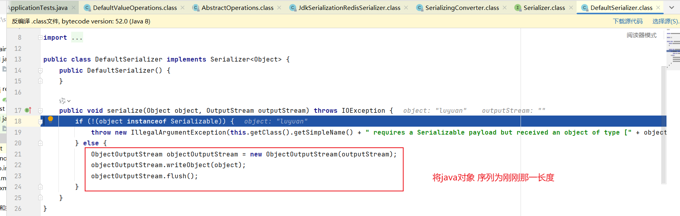The image size is (680, 216).
Task: Open SerializingConverter.class tab
Action: 462,8
